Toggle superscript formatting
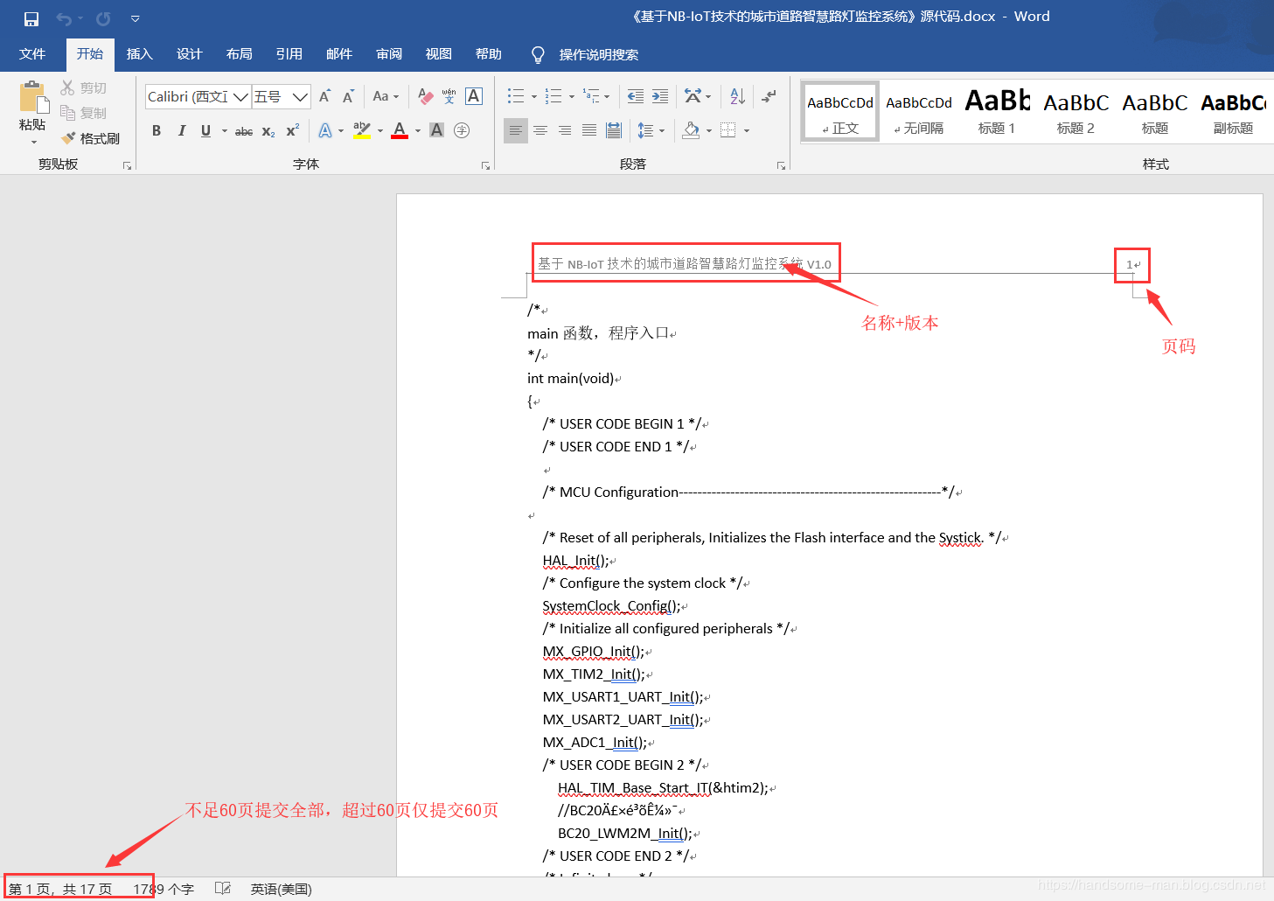Viewport: 1274px width, 901px height. tap(293, 130)
